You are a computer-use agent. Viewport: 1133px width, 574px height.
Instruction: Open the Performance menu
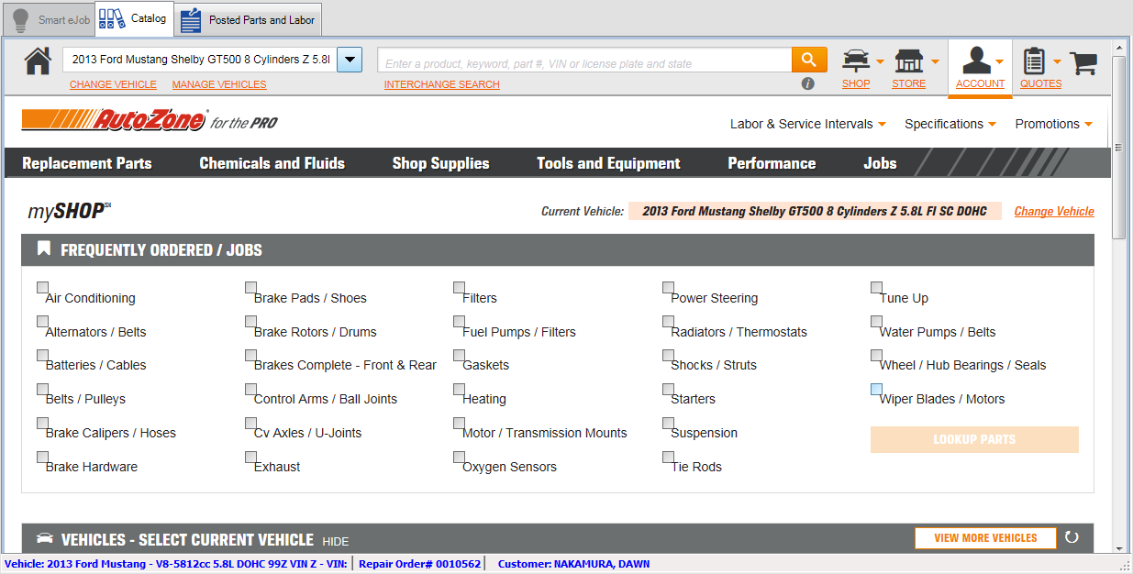click(772, 162)
